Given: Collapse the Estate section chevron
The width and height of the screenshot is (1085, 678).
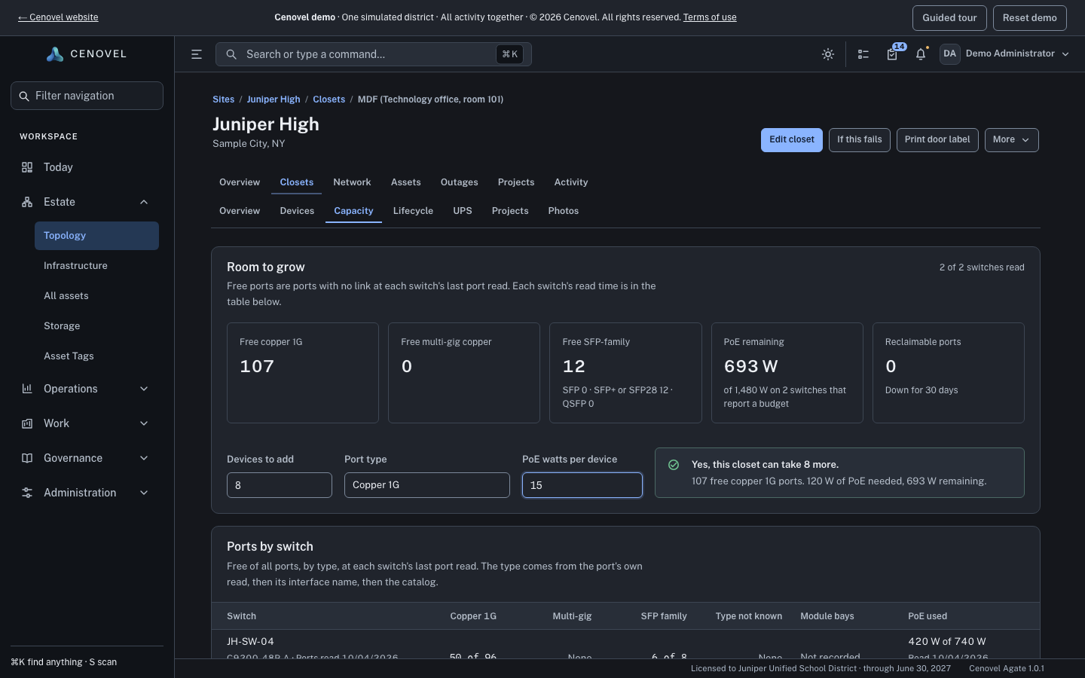Looking at the screenshot, I should [144, 202].
